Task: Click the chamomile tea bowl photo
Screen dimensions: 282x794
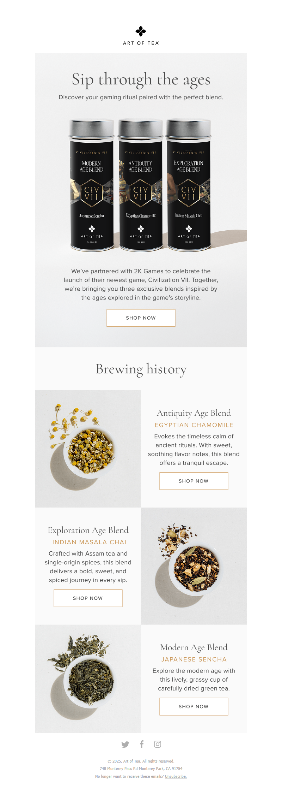Action: (x=88, y=449)
